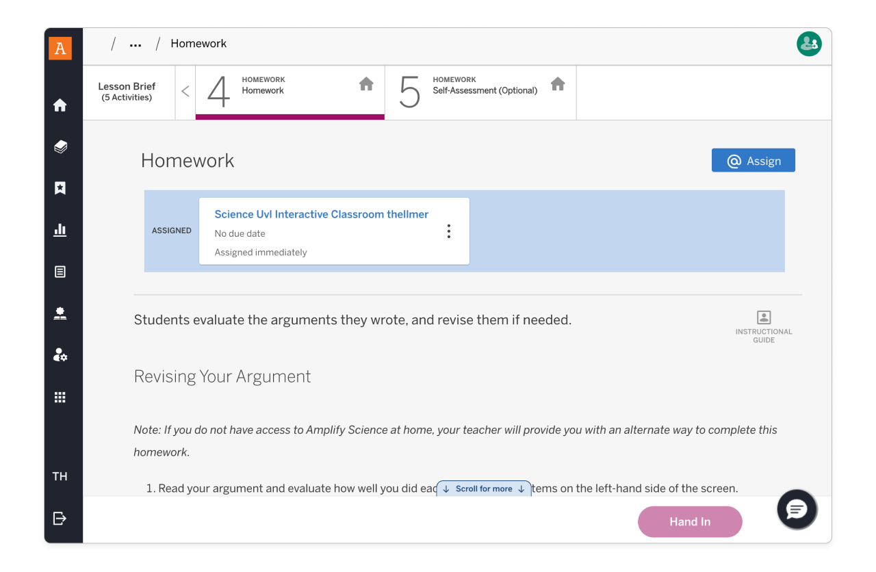
Task: Open the chat support bubble
Action: (x=797, y=509)
